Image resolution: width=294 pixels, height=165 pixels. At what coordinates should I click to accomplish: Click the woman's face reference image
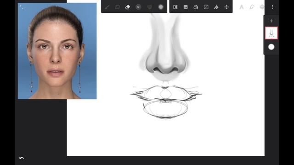coord(57,51)
